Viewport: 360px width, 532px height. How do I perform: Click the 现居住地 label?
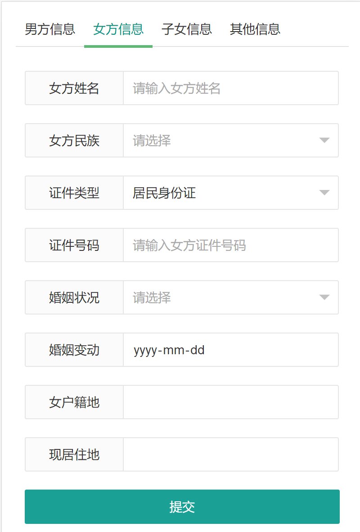coord(74,455)
